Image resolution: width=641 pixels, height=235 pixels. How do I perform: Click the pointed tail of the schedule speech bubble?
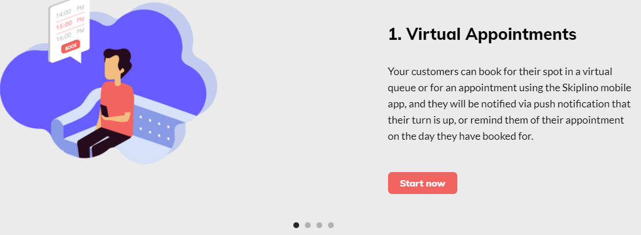[76, 59]
